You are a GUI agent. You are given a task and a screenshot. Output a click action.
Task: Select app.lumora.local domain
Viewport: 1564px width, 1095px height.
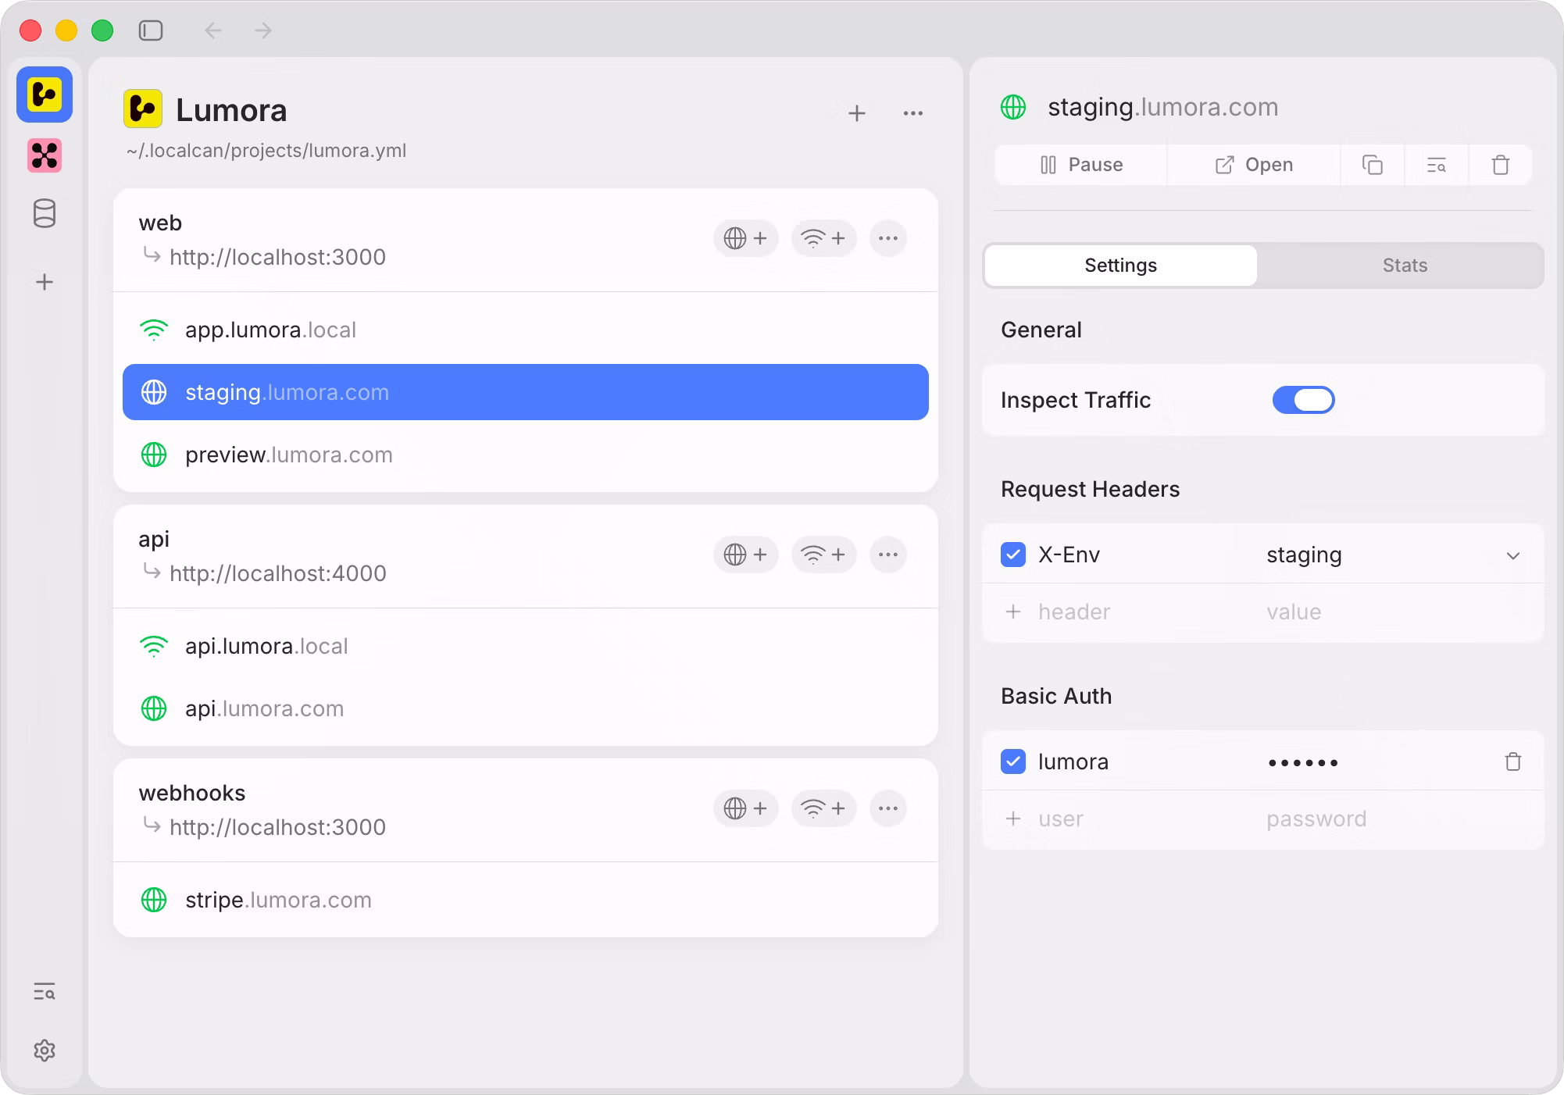[525, 330]
